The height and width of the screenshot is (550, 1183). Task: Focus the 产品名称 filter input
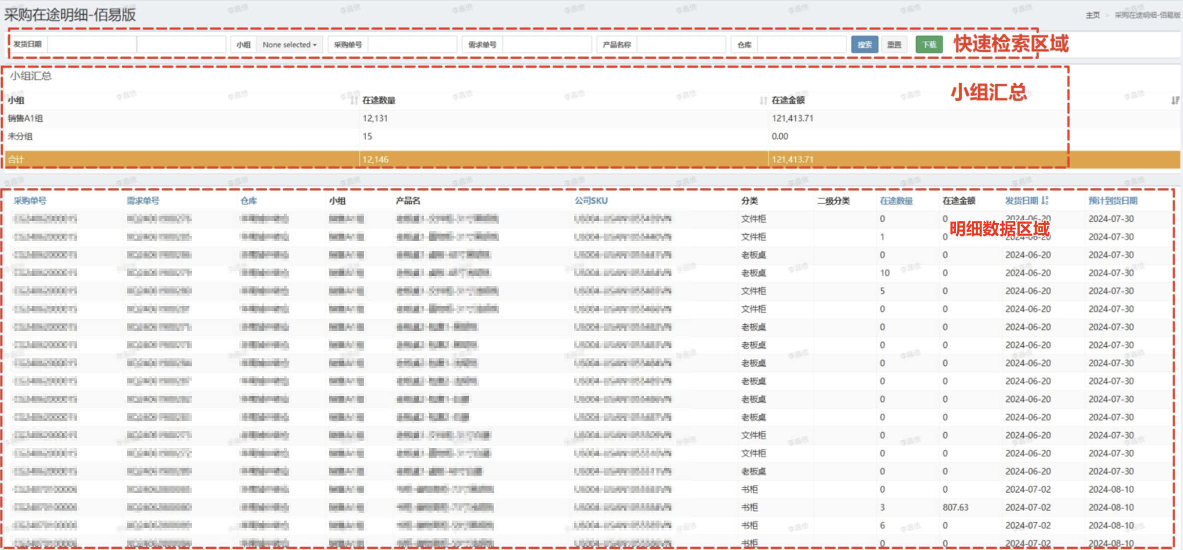[681, 44]
